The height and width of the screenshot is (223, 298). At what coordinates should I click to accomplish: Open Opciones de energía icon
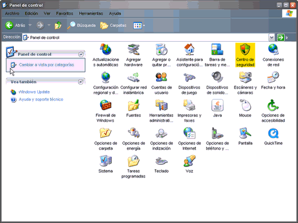[x=133, y=139]
